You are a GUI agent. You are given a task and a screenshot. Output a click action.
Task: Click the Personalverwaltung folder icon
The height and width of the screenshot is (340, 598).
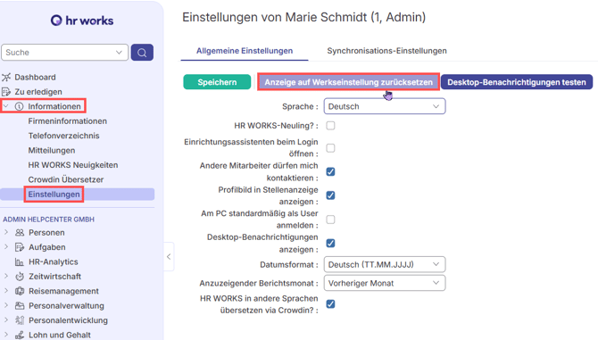[20, 306]
